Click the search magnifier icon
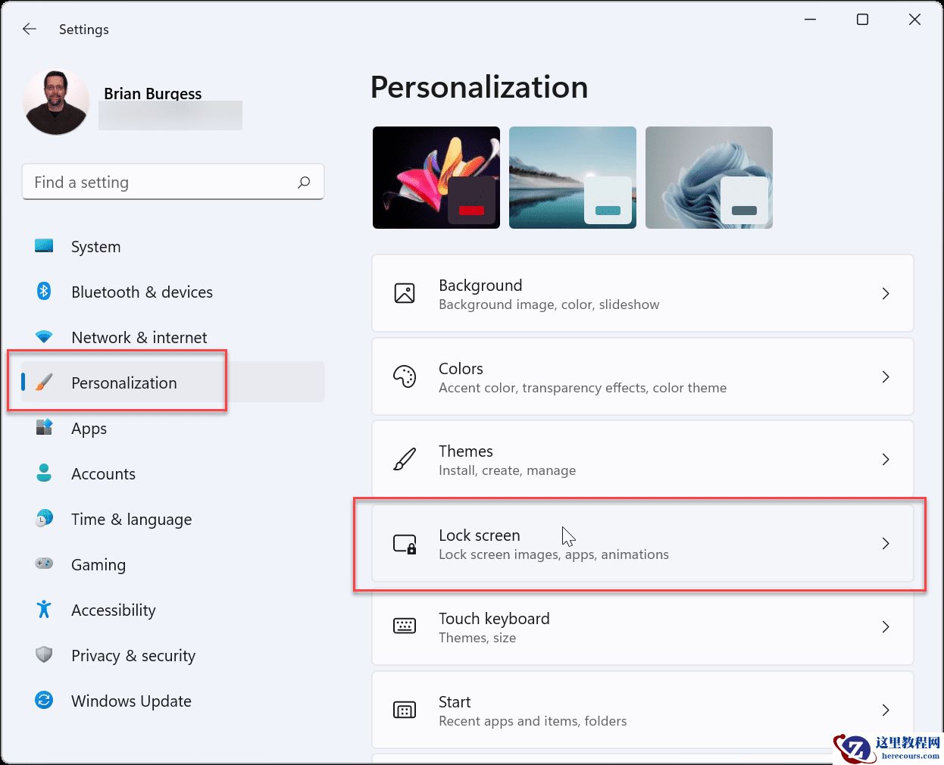The height and width of the screenshot is (765, 944). (x=304, y=182)
